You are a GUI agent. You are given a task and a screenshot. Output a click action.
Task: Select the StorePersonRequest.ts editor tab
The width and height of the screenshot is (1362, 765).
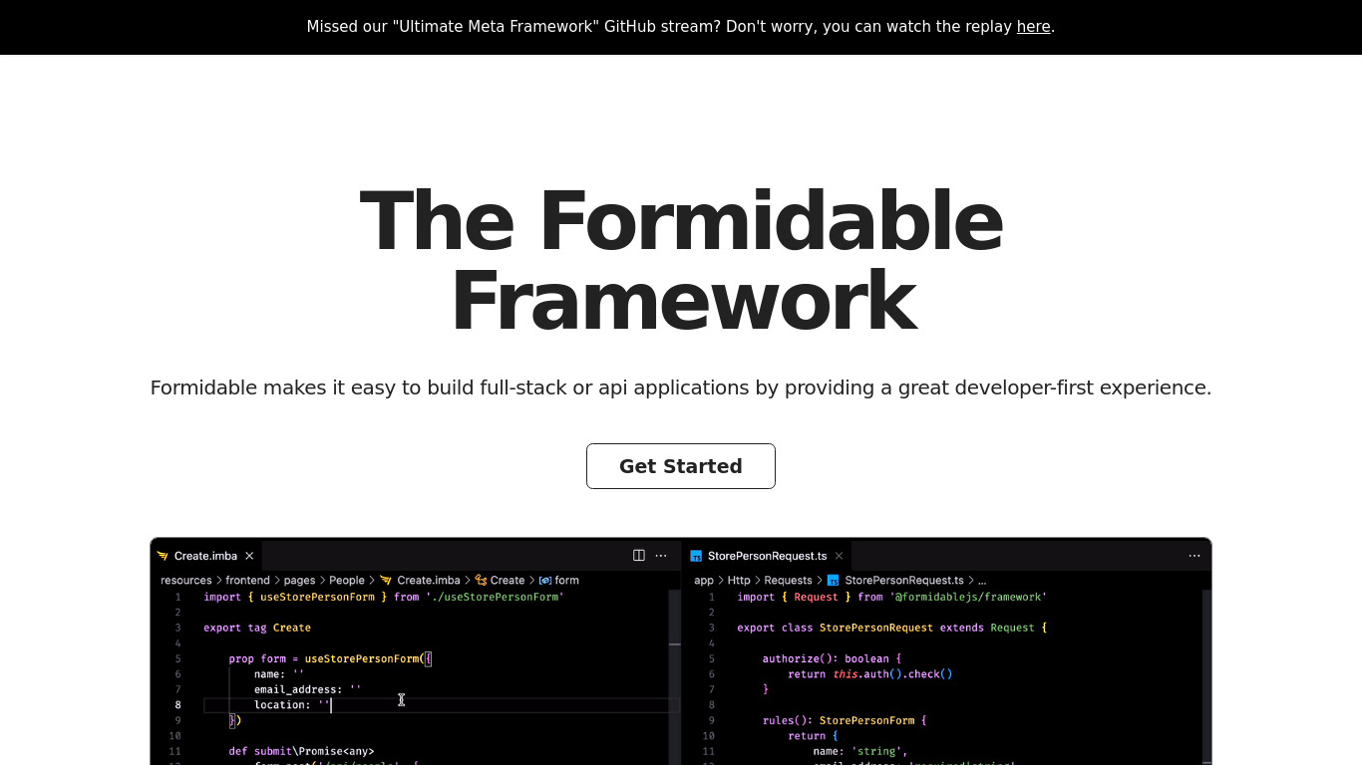coord(767,556)
